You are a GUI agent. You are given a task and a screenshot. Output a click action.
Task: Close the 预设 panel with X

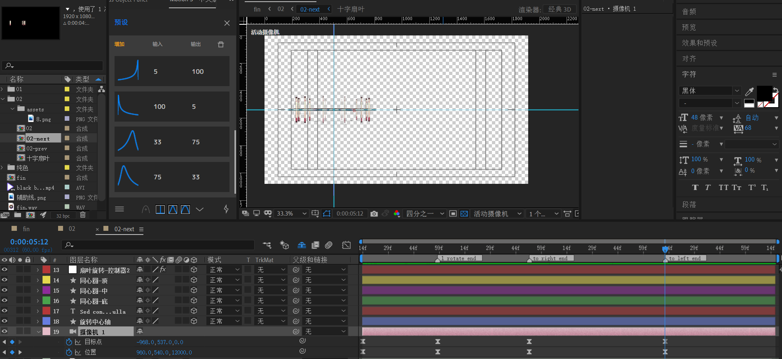click(227, 23)
